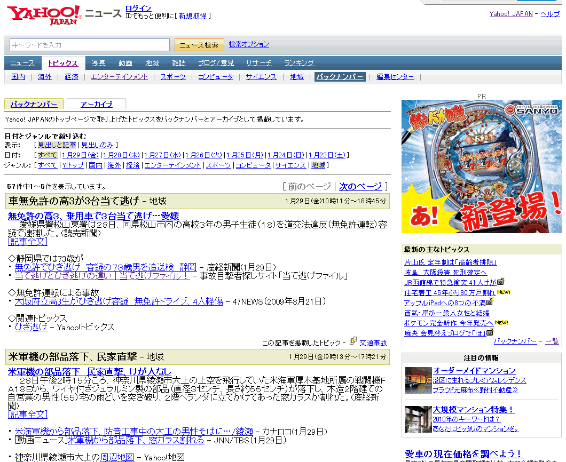This screenshot has height=462, width=566.
Task: Open 西武・岸が一般人女性と結婚 topic
Action: [447, 313]
